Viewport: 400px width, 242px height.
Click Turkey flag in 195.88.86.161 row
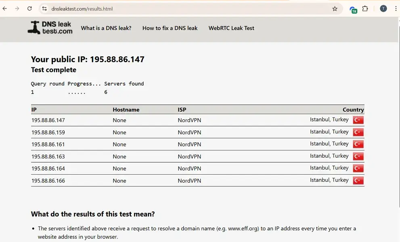pyautogui.click(x=358, y=144)
